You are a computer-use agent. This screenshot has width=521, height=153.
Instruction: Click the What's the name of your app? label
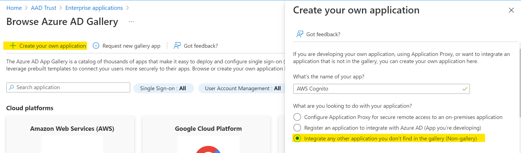pos(329,76)
